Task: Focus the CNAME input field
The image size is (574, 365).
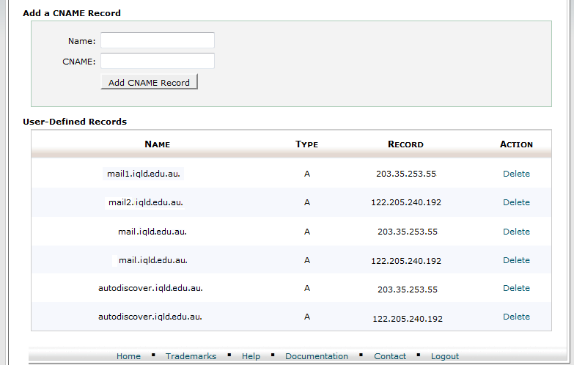Action: point(158,61)
